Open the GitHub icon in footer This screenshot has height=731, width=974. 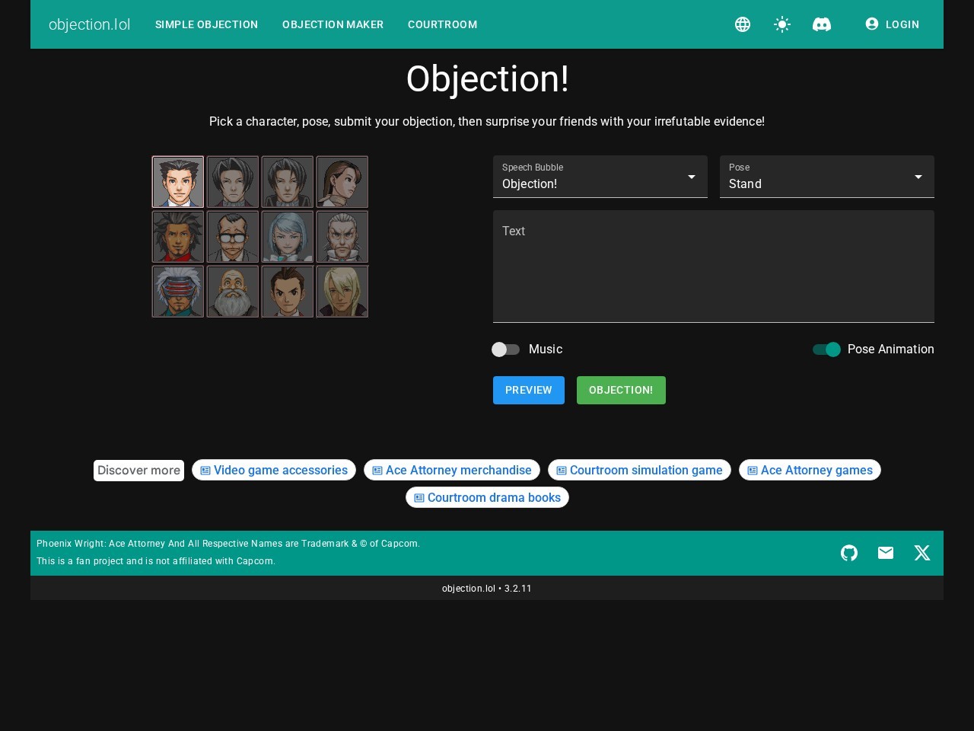pos(849,553)
